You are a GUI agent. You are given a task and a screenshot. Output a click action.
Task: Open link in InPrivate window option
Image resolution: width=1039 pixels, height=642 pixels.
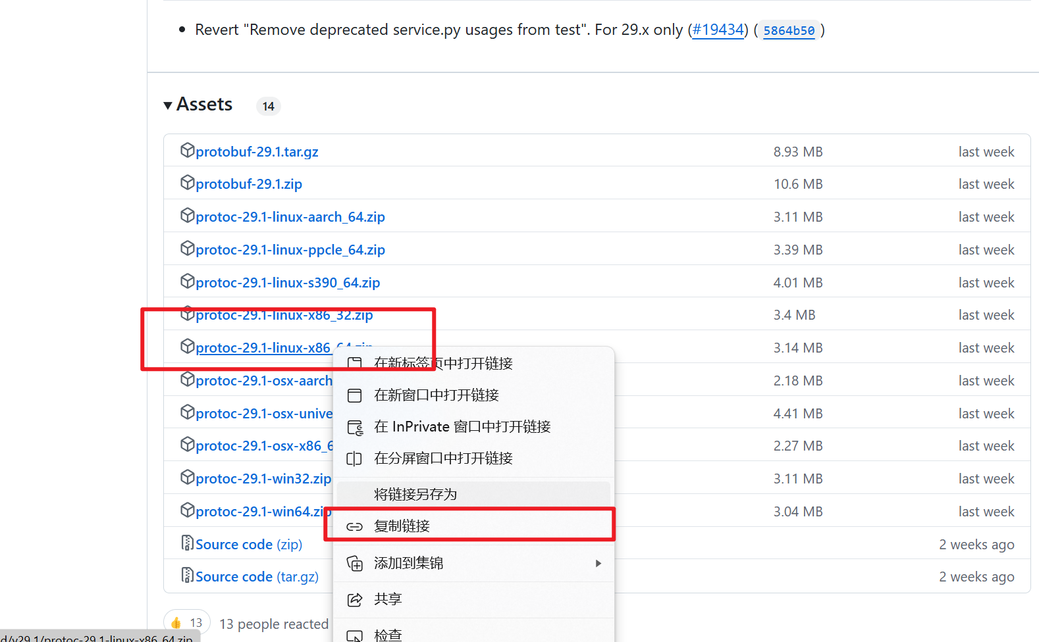pos(462,427)
